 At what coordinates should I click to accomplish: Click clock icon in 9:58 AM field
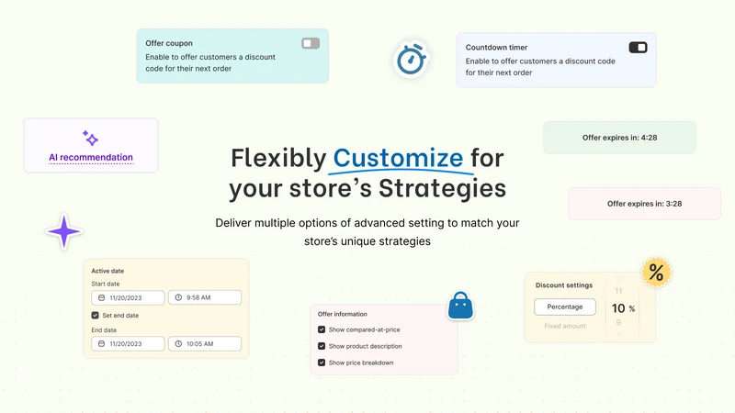click(178, 297)
